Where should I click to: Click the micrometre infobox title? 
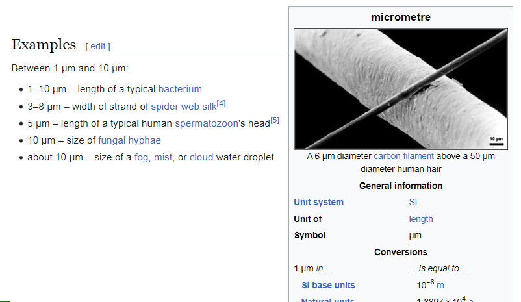400,18
